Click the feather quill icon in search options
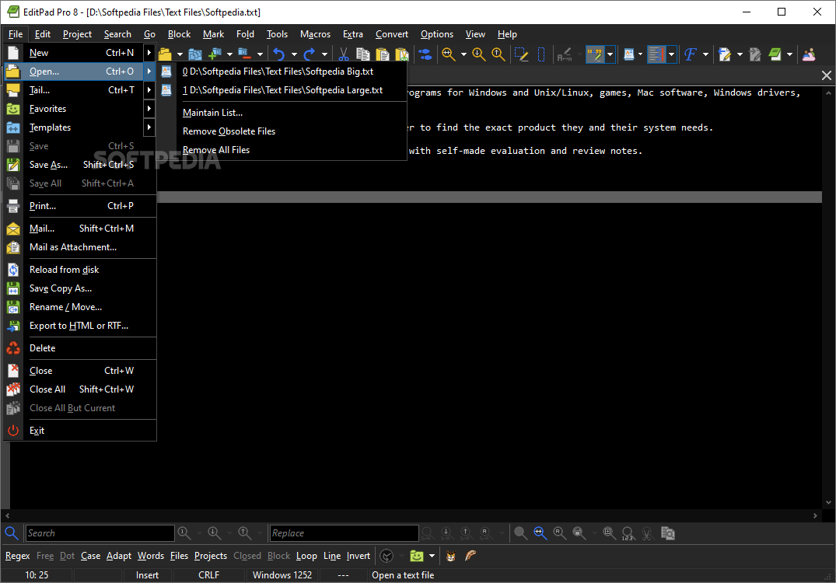Viewport: 836px width, 583px height. (x=470, y=556)
